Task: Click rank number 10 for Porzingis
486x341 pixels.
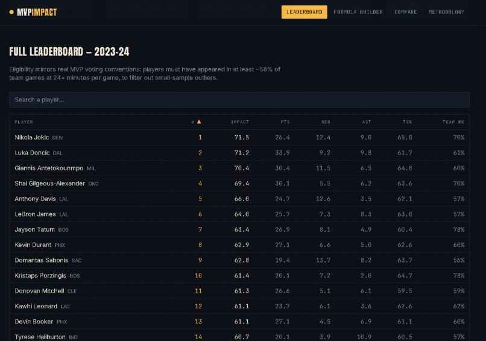Action: click(198, 276)
